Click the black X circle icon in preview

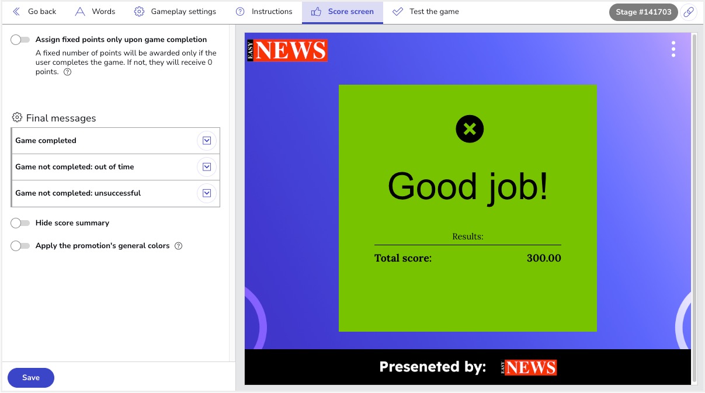pos(470,128)
